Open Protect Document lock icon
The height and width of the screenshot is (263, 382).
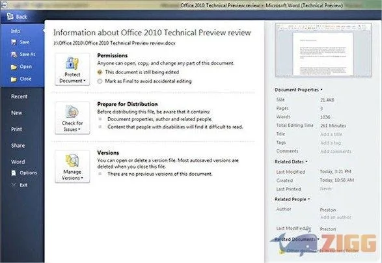pyautogui.click(x=72, y=63)
